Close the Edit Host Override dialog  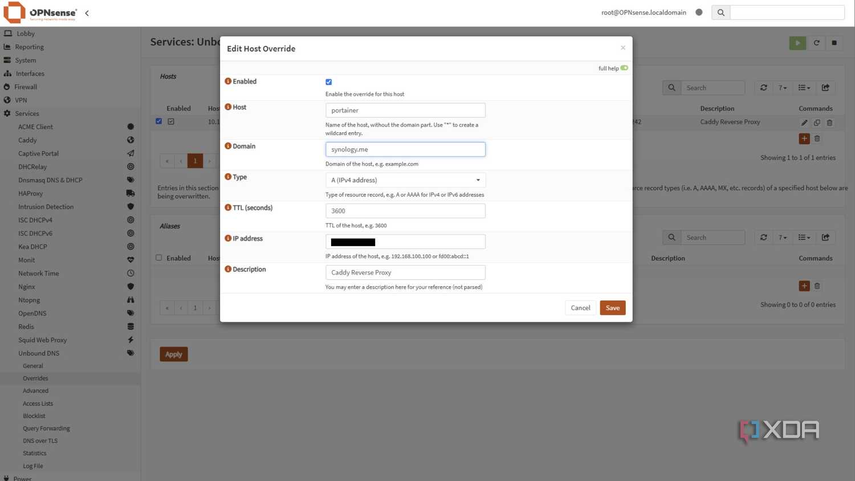pyautogui.click(x=623, y=48)
